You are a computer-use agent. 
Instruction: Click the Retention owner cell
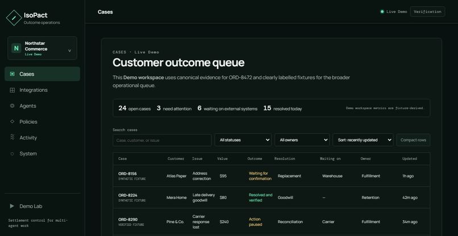click(370, 197)
